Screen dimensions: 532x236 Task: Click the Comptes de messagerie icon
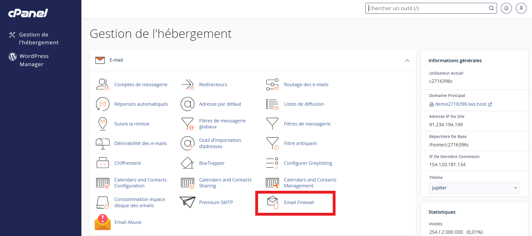[x=103, y=85]
